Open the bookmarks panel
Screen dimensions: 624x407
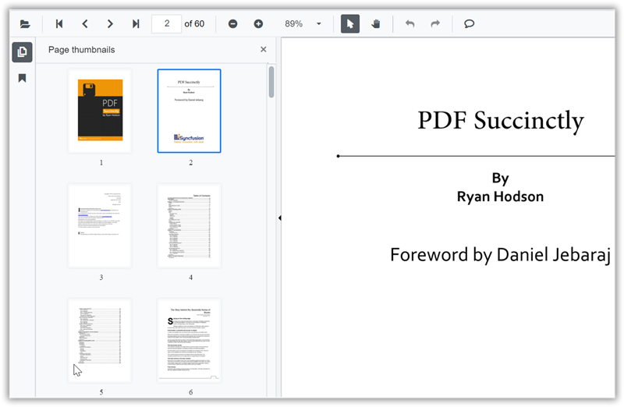23,78
